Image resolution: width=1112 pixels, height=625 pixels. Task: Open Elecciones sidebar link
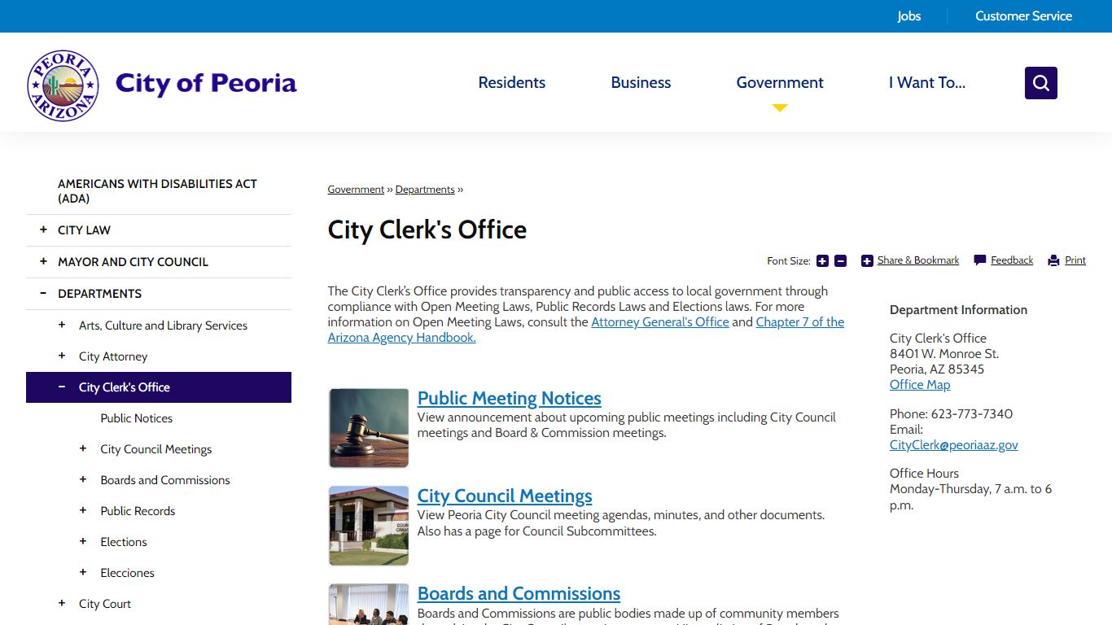(127, 573)
